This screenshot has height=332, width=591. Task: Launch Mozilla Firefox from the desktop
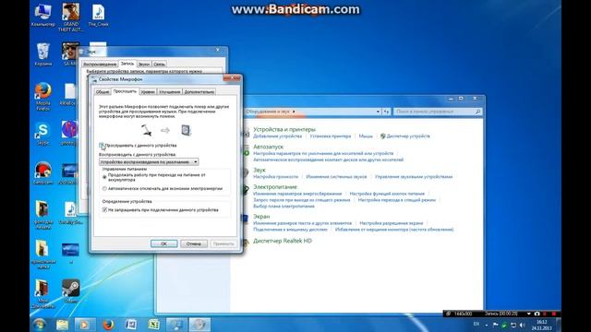(43, 96)
